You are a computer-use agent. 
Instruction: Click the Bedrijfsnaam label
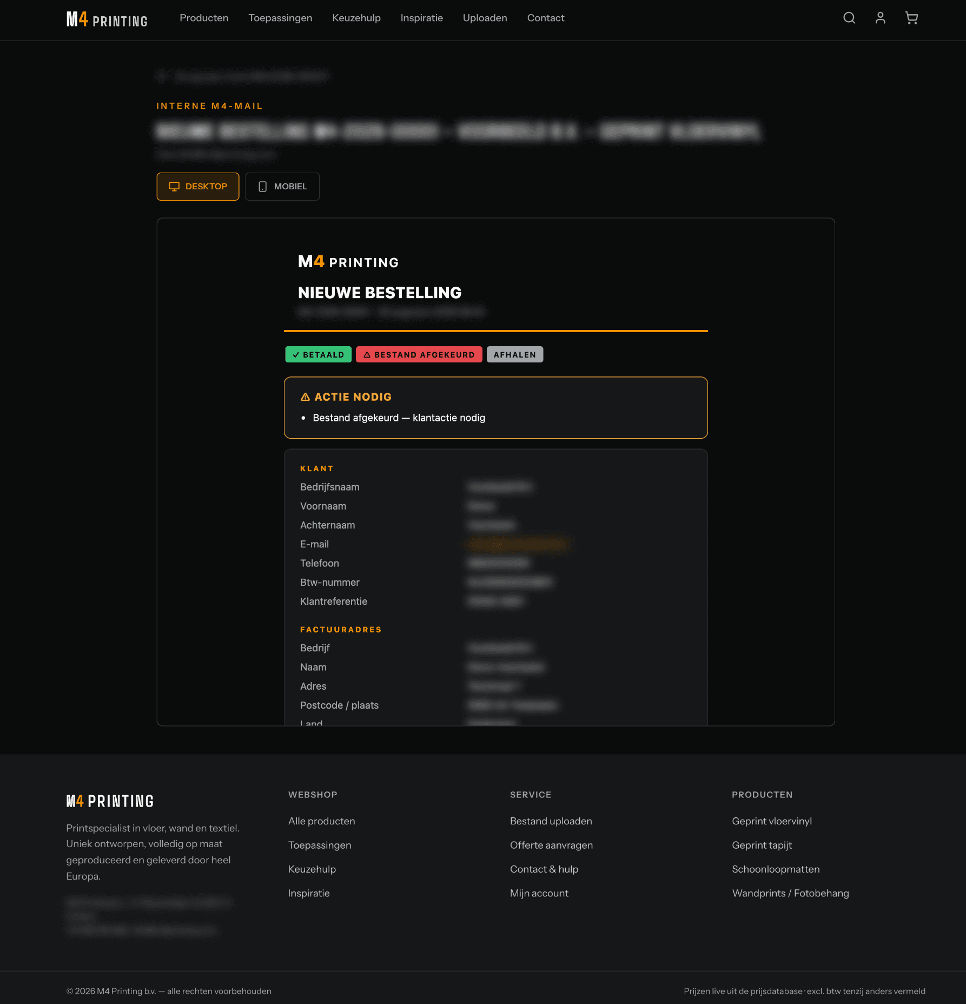tap(330, 487)
